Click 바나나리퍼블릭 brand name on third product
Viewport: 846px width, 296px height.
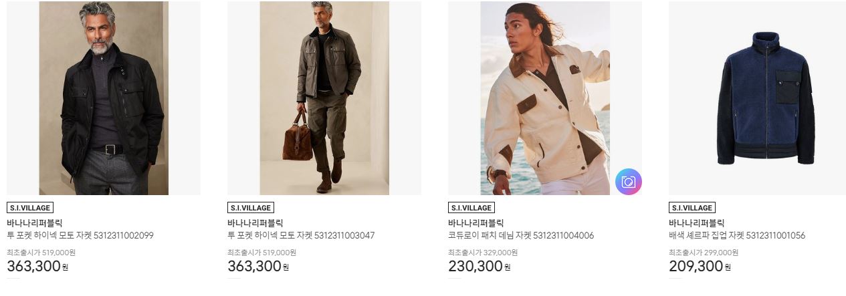(x=475, y=223)
